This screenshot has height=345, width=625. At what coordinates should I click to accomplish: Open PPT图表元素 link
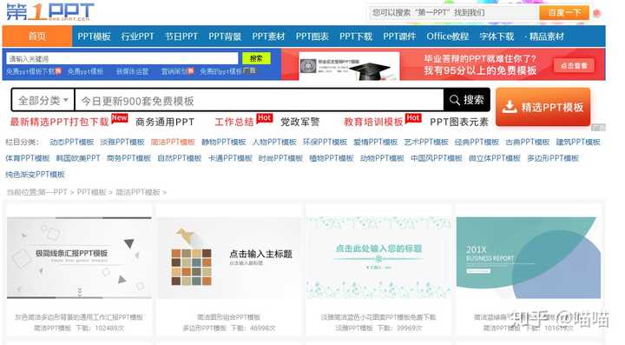[459, 122]
